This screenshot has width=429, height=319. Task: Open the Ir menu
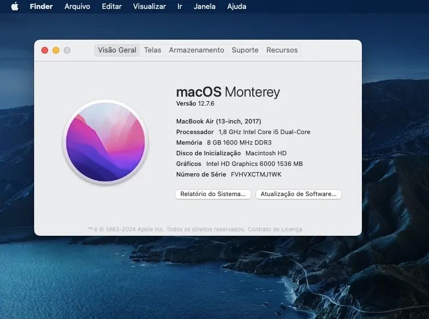point(180,7)
